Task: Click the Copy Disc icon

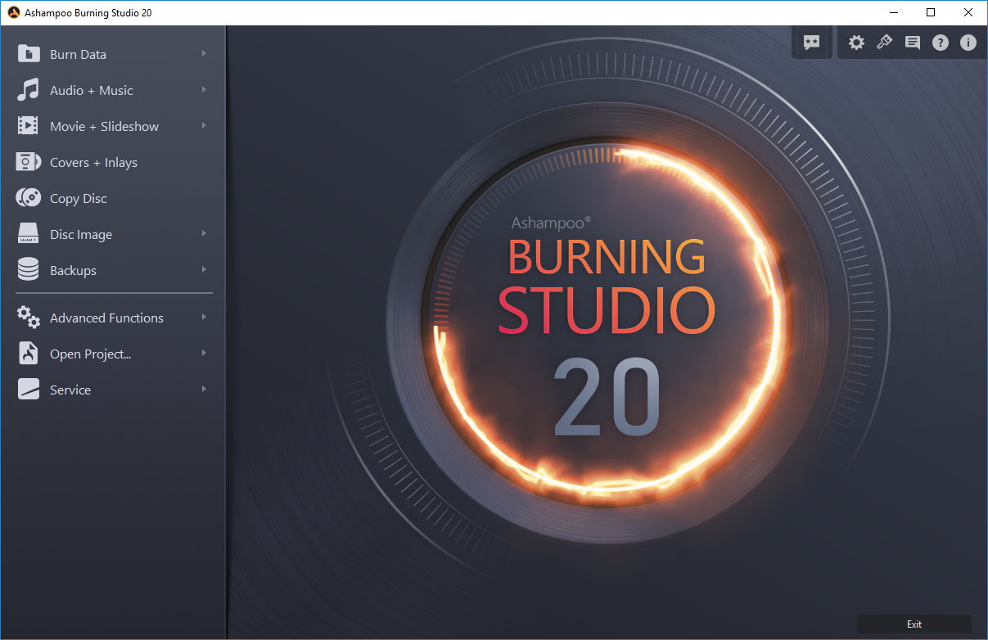Action: (x=29, y=198)
